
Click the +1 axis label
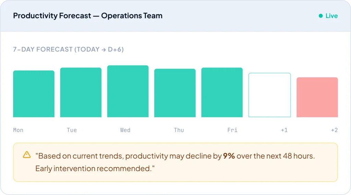tap(284, 130)
